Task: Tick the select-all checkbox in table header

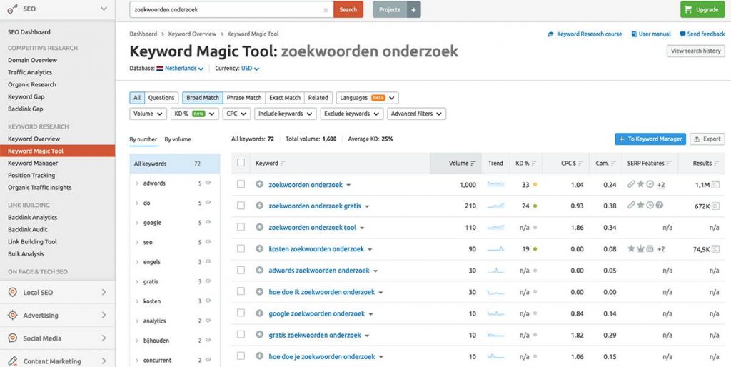Action: click(241, 163)
